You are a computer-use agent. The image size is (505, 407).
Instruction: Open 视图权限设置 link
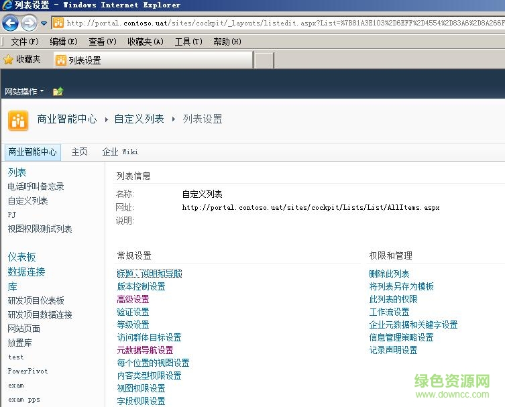(141, 388)
